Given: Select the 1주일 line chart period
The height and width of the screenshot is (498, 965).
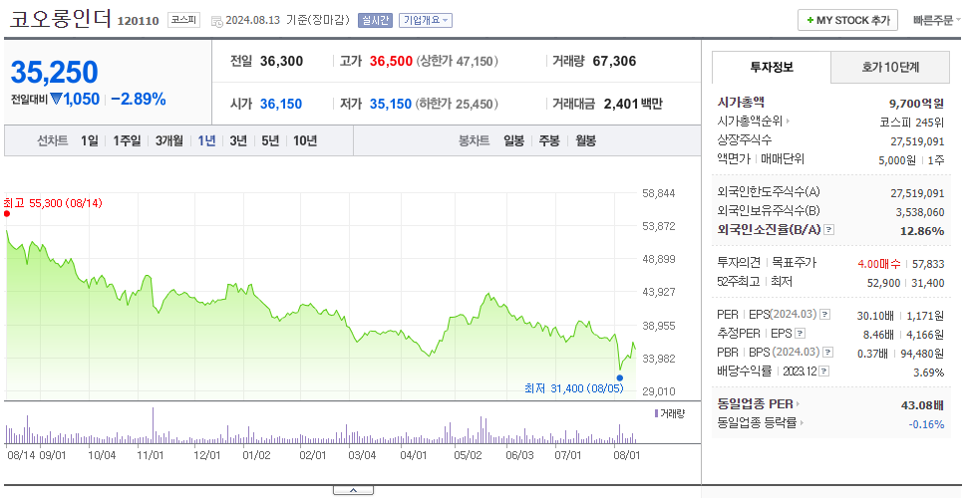Looking at the screenshot, I should coord(127,140).
